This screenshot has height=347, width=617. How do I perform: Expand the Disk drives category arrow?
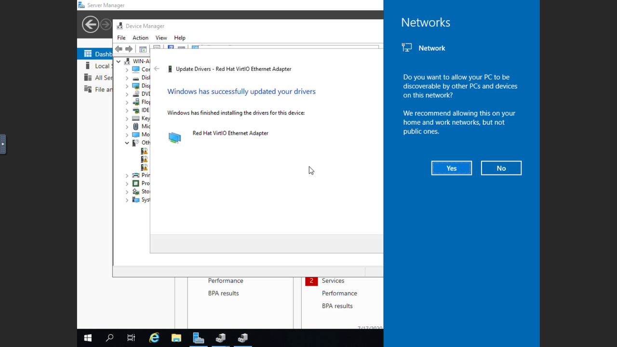pyautogui.click(x=127, y=78)
